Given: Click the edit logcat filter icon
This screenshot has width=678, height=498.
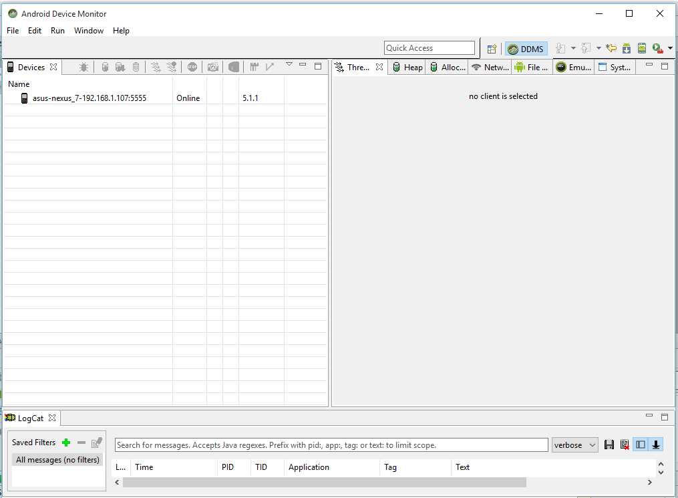Looking at the screenshot, I should pos(97,443).
